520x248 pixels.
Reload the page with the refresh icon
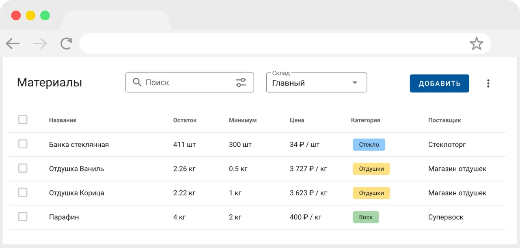click(x=66, y=43)
